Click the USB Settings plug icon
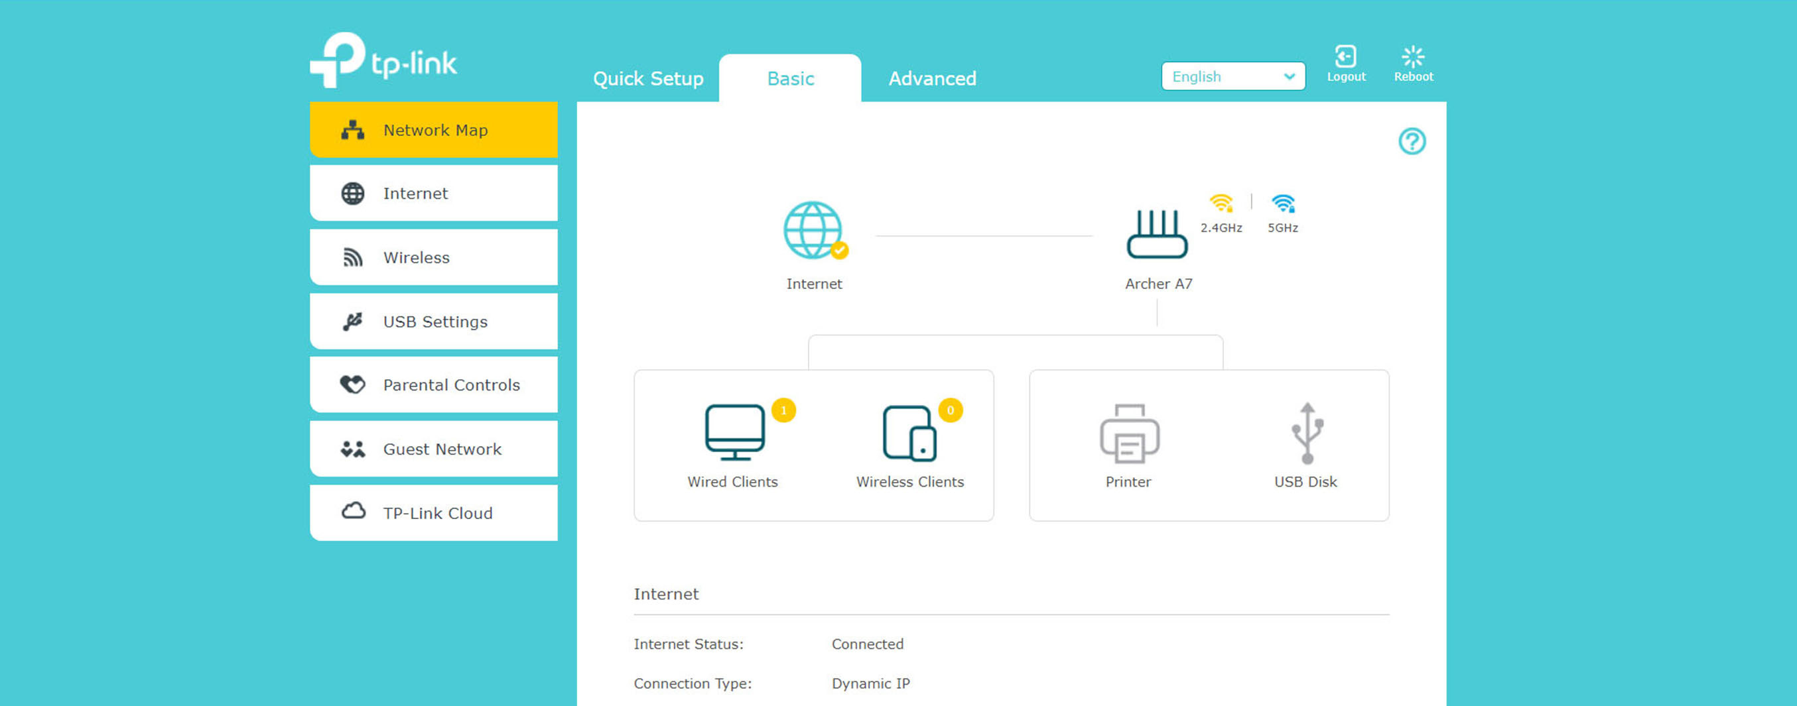The height and width of the screenshot is (706, 1797). point(352,322)
